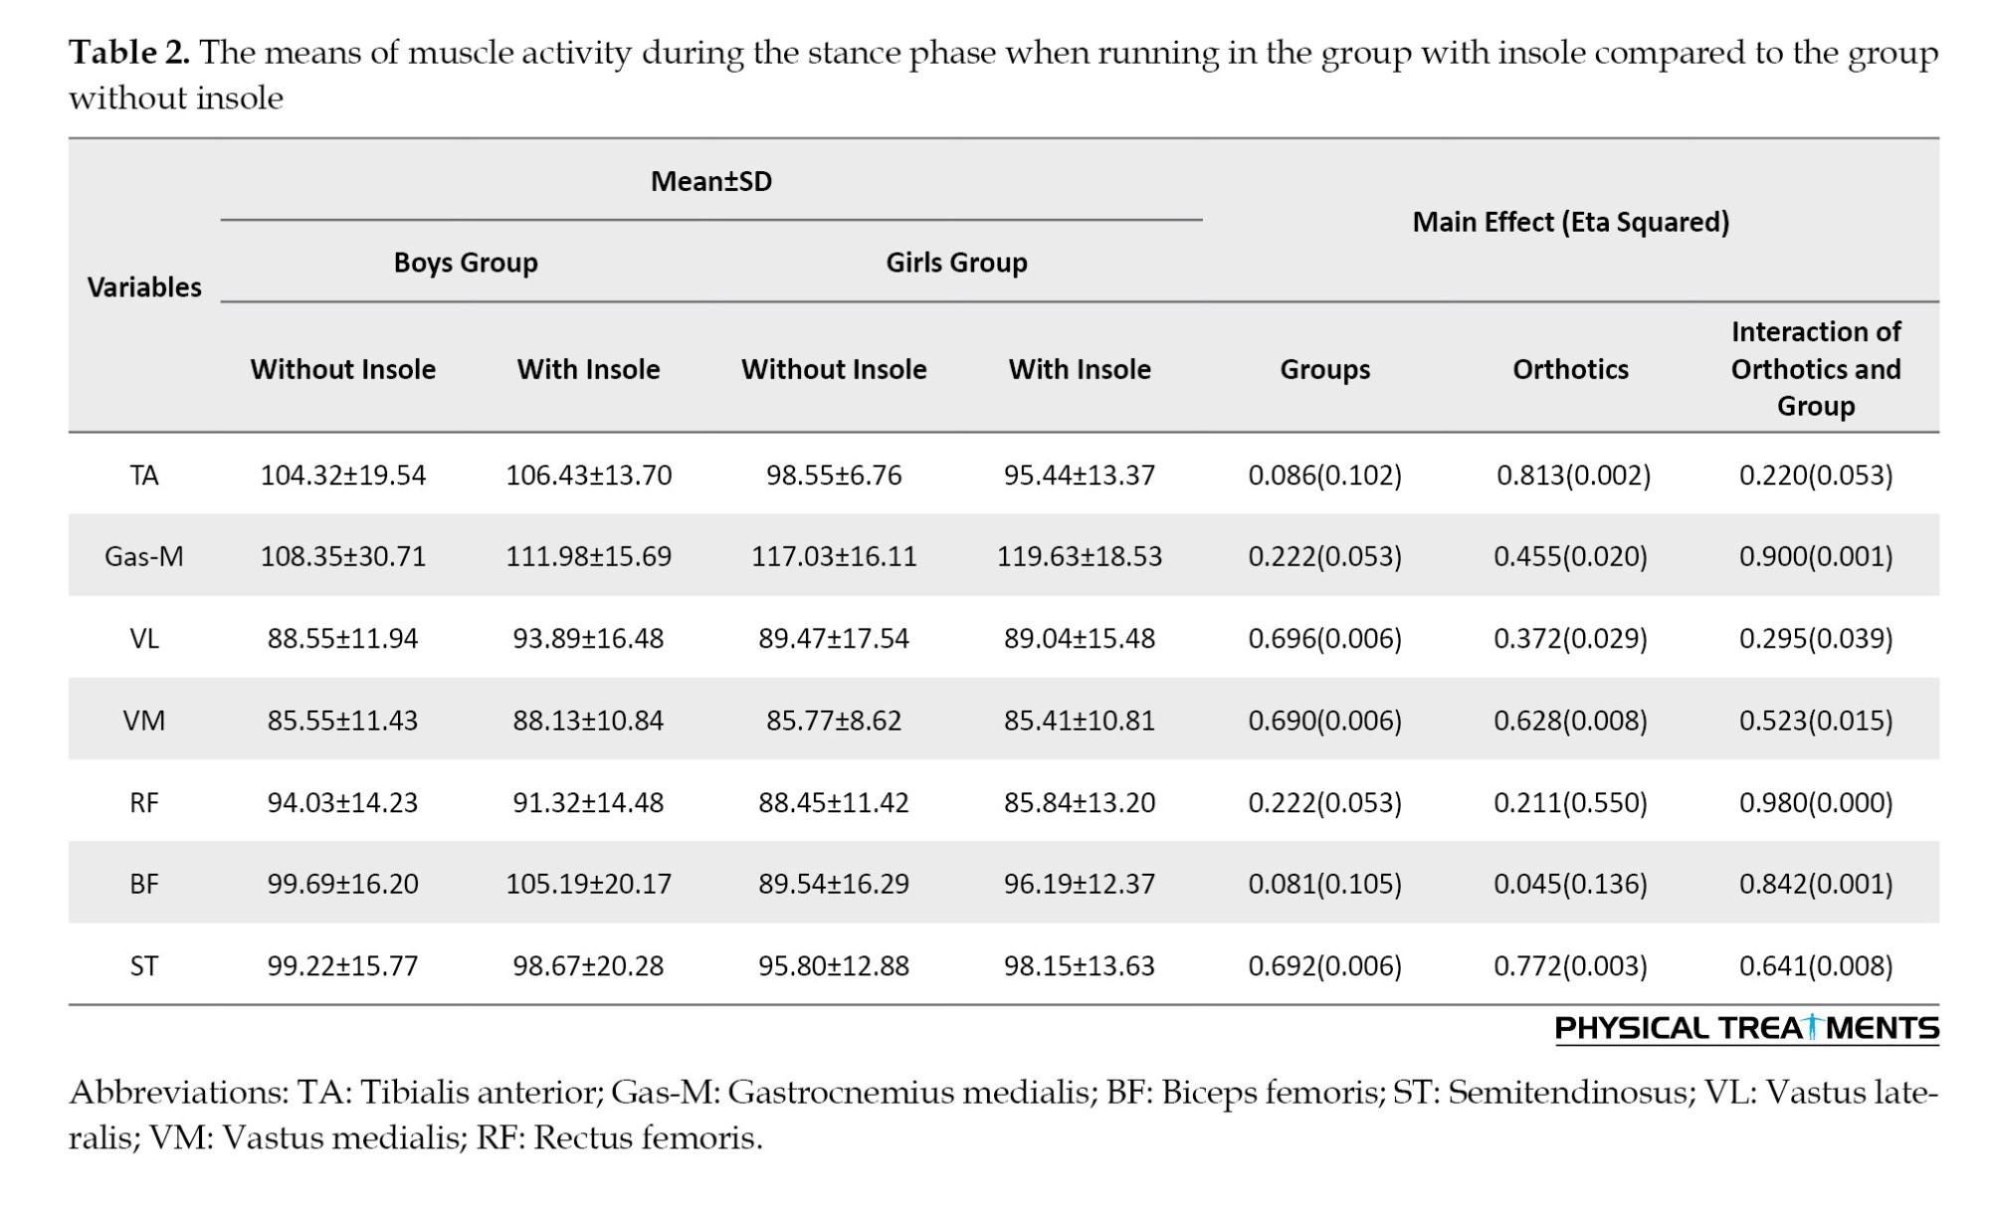Click the "ST" row label
1990x1217 pixels.
point(144,965)
